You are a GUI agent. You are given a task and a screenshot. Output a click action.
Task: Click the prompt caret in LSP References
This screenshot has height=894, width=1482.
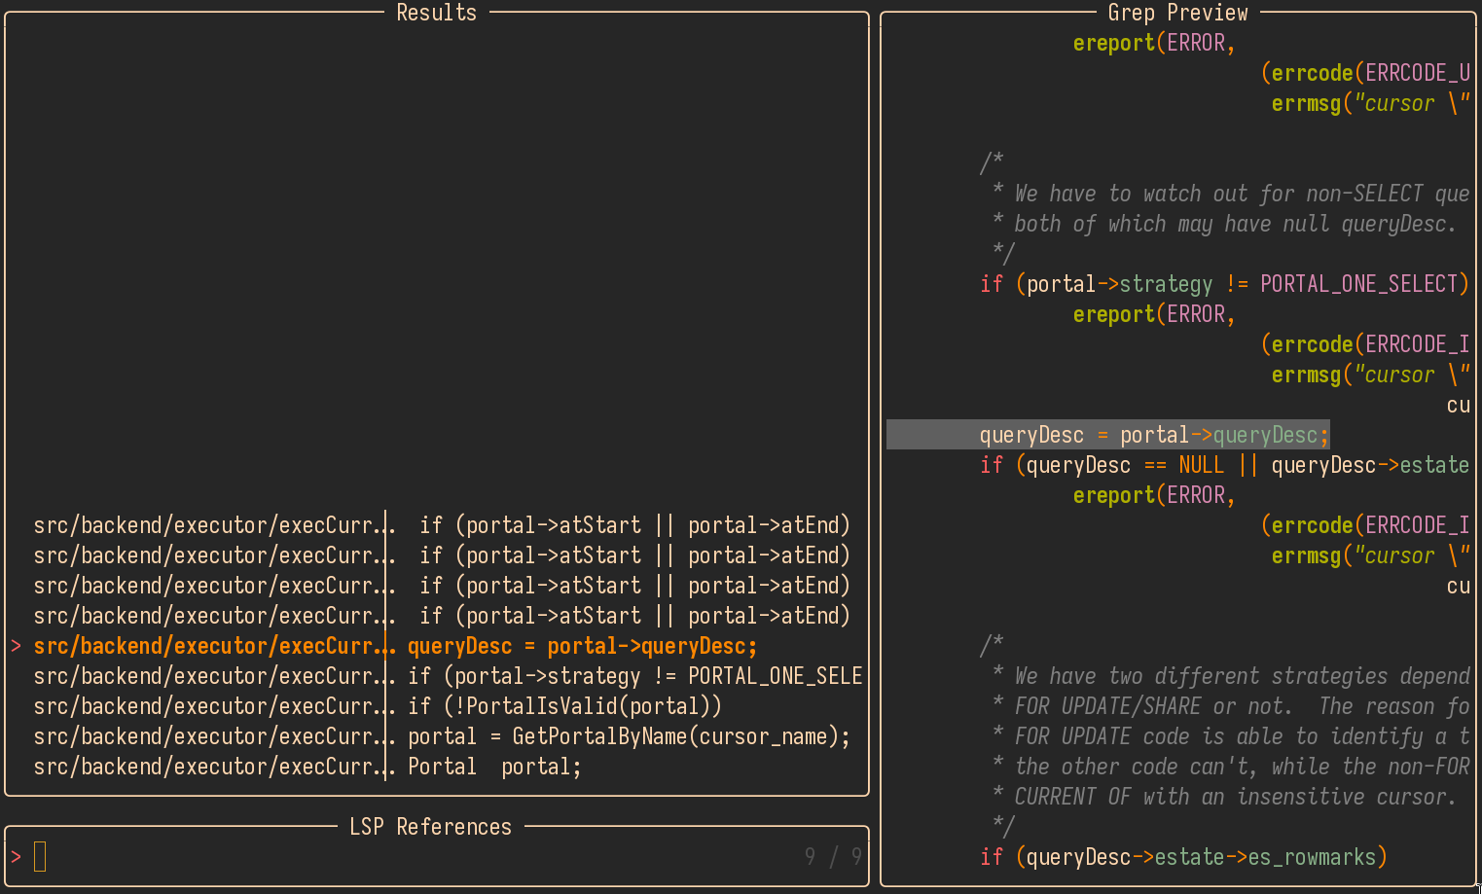(x=16, y=857)
